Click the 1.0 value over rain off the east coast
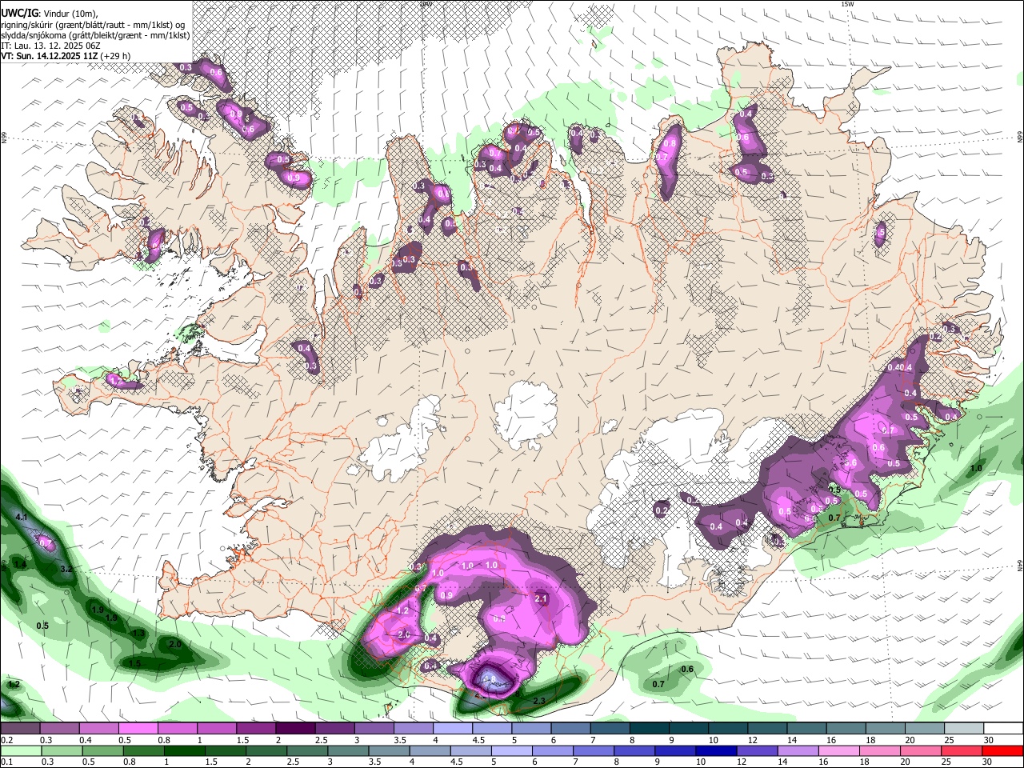This screenshot has height=768, width=1024. (x=976, y=469)
